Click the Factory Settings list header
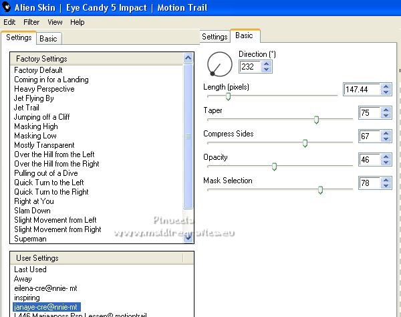 pos(97,59)
